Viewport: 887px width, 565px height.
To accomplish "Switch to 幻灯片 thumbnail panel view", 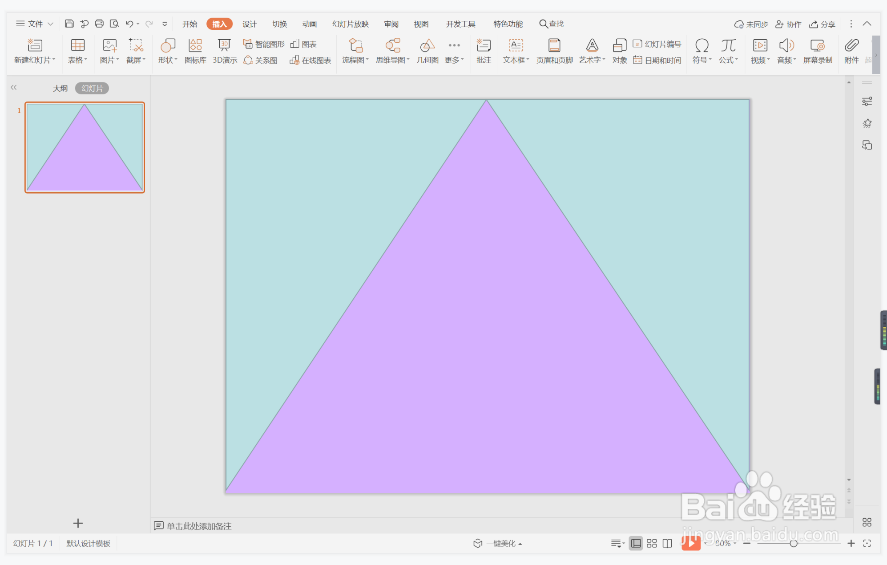I will (92, 88).
